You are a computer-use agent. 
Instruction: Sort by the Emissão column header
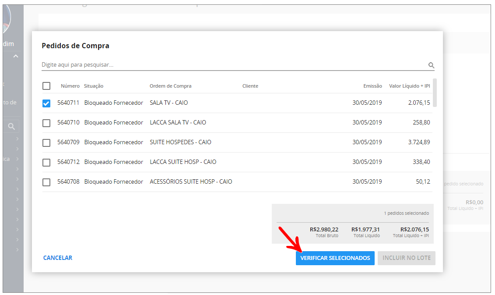372,86
